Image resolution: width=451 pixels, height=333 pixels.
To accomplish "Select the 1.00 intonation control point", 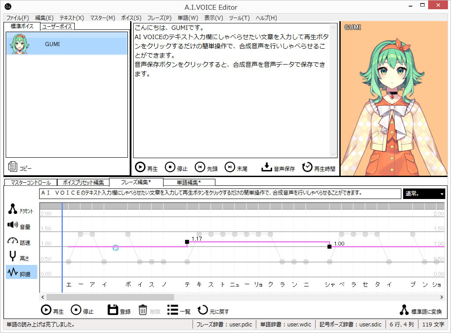I will point(330,246).
